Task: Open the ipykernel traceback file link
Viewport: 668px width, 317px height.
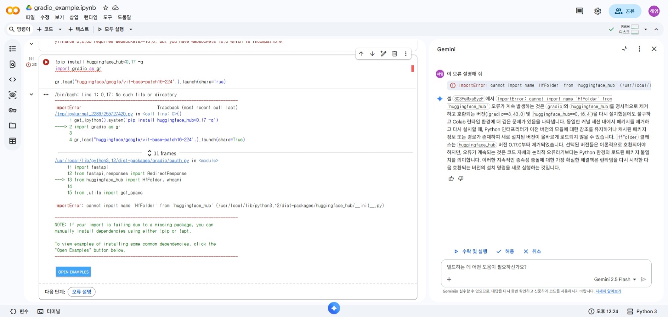Action: tap(94, 114)
